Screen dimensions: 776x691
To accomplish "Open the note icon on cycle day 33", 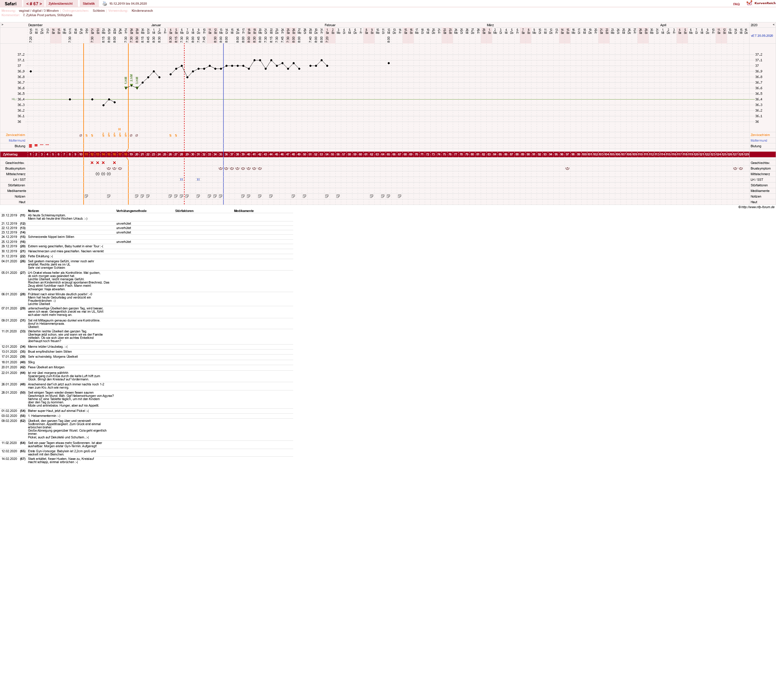I will [210, 196].
